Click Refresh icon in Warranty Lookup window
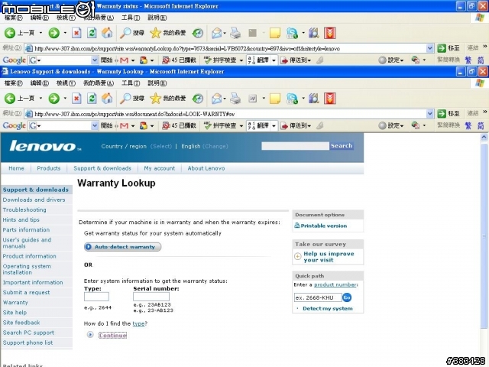 click(x=92, y=99)
